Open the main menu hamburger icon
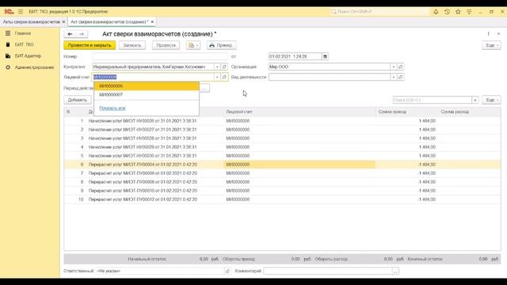This screenshot has width=507, height=285. coord(21,12)
